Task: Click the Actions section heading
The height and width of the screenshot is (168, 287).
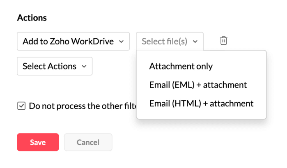Action: click(x=32, y=18)
